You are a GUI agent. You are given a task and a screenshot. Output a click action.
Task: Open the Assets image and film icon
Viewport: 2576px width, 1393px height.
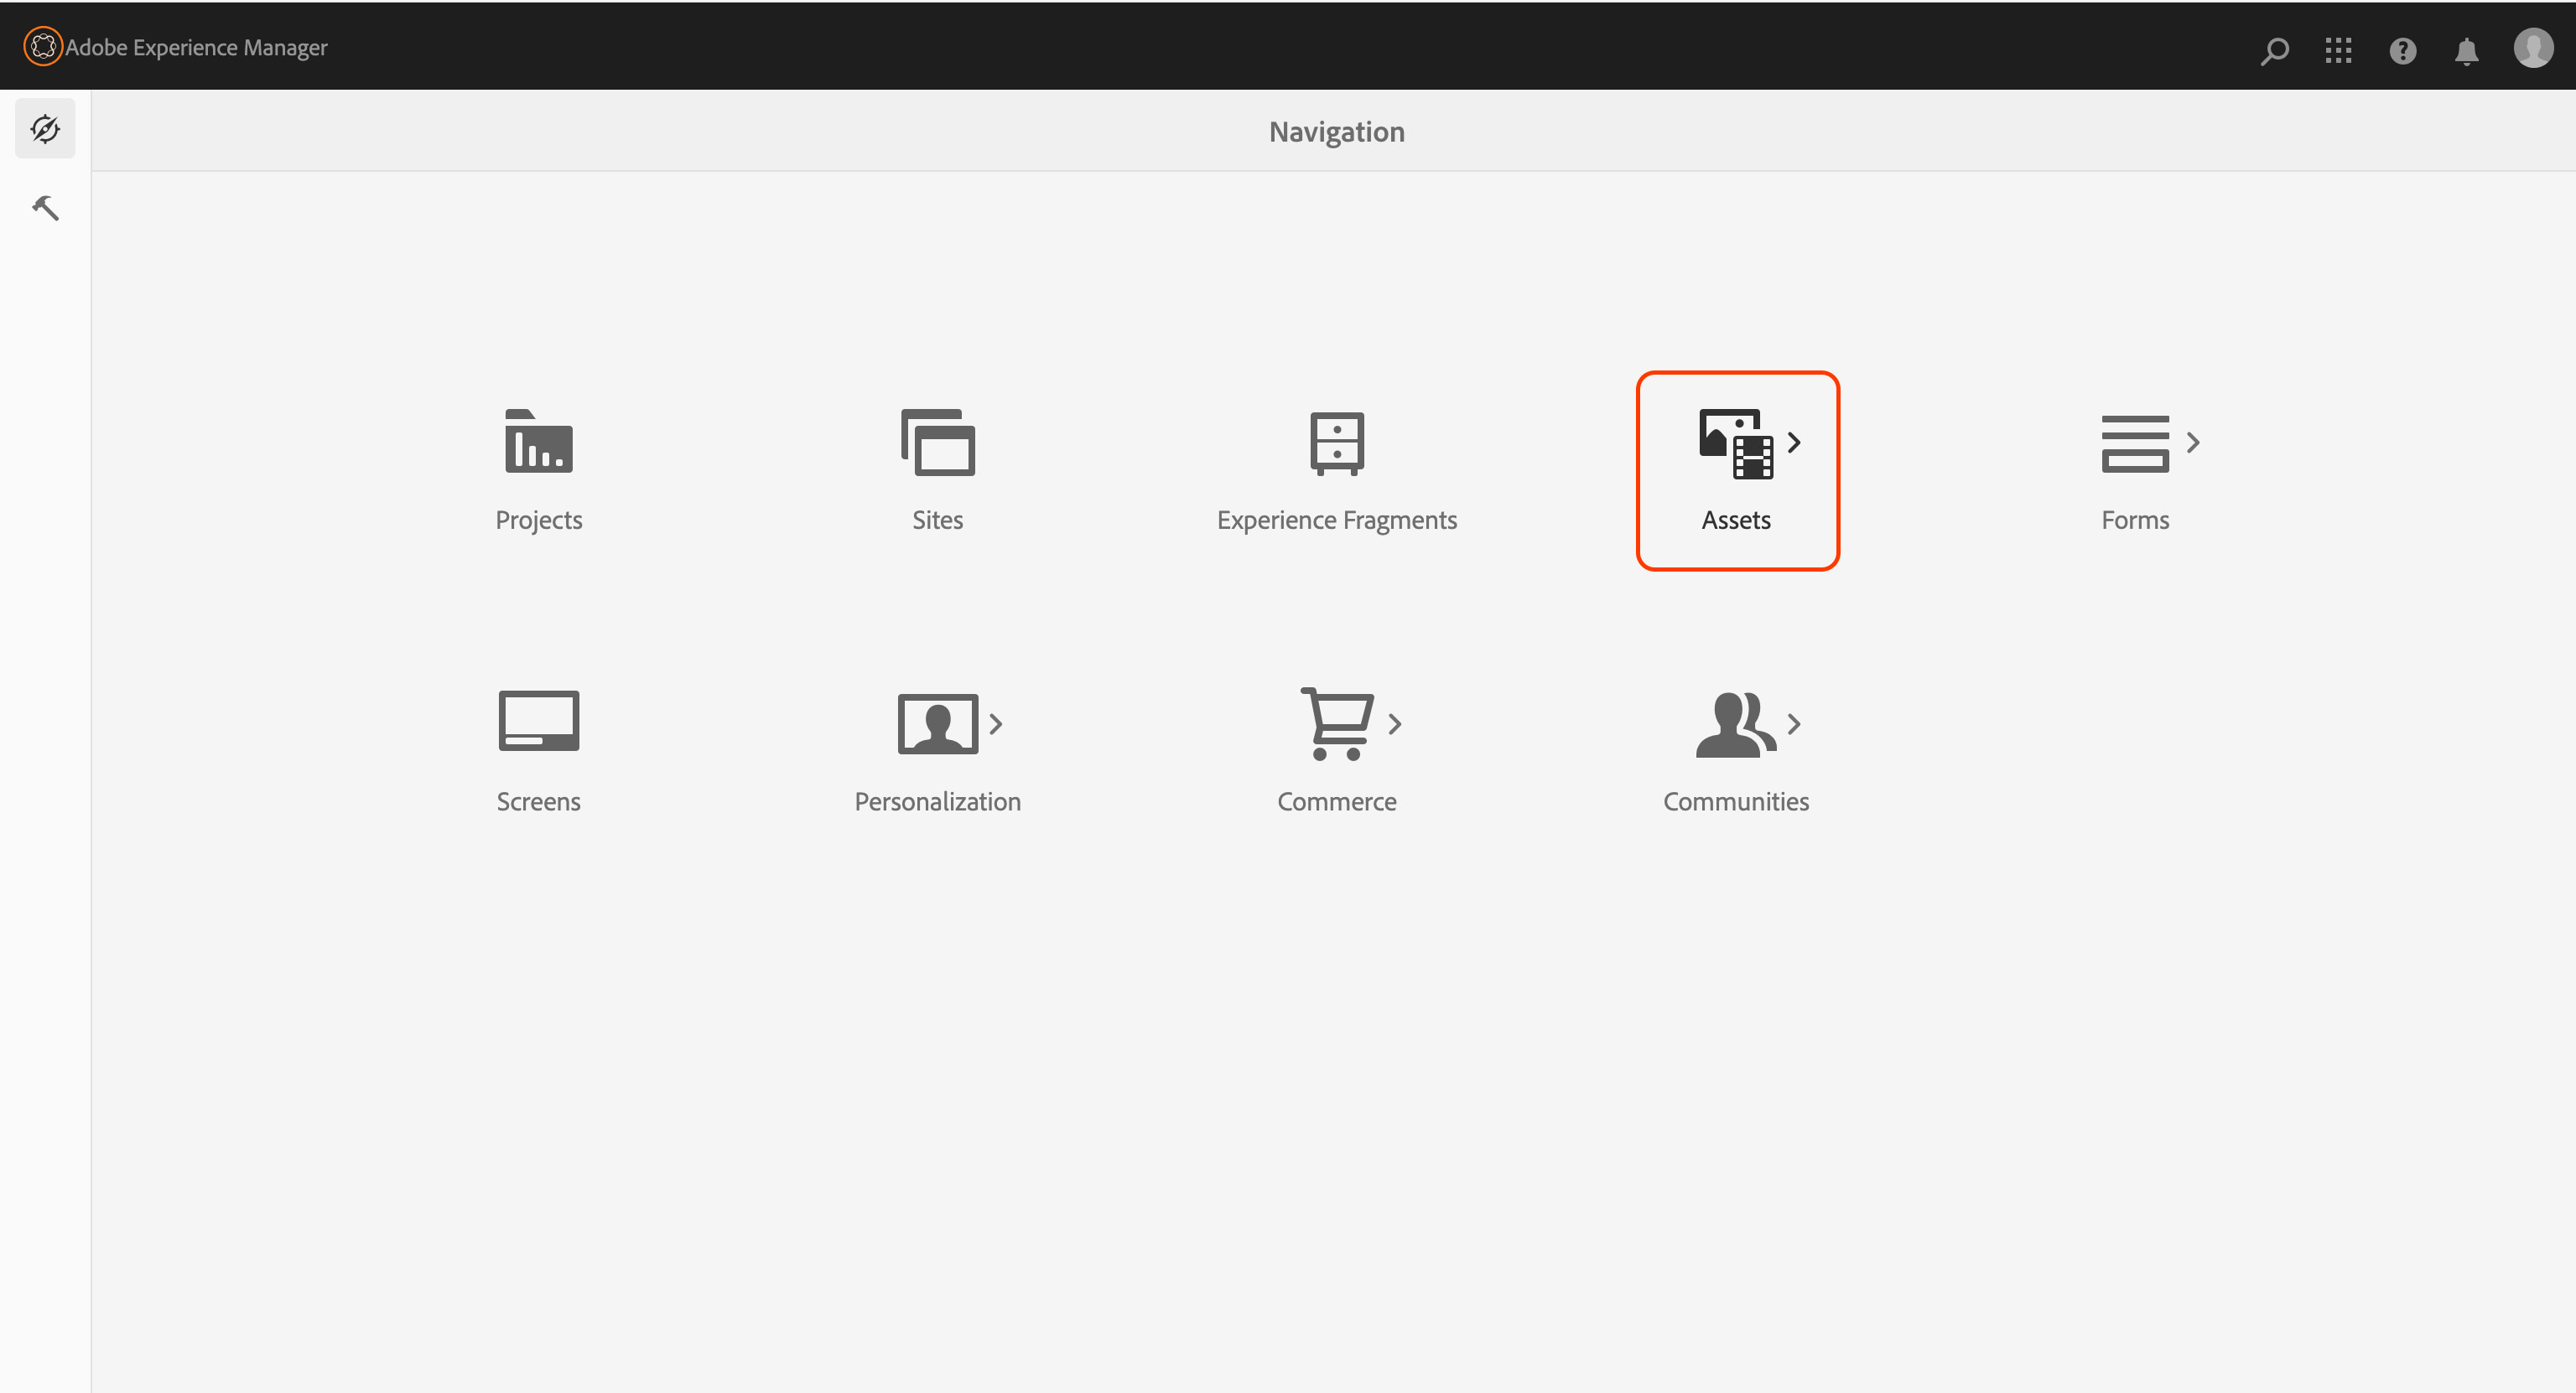(x=1736, y=443)
